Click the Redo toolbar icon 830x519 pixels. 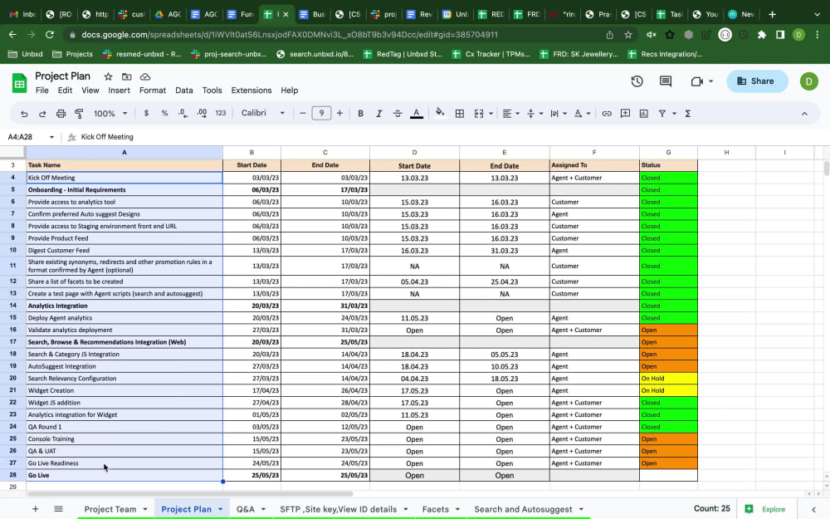(x=42, y=113)
